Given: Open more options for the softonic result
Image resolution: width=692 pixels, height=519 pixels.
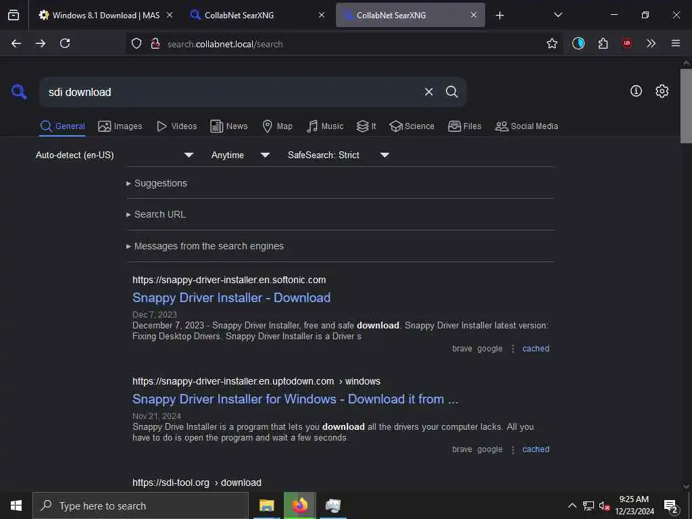Looking at the screenshot, I should click(513, 349).
